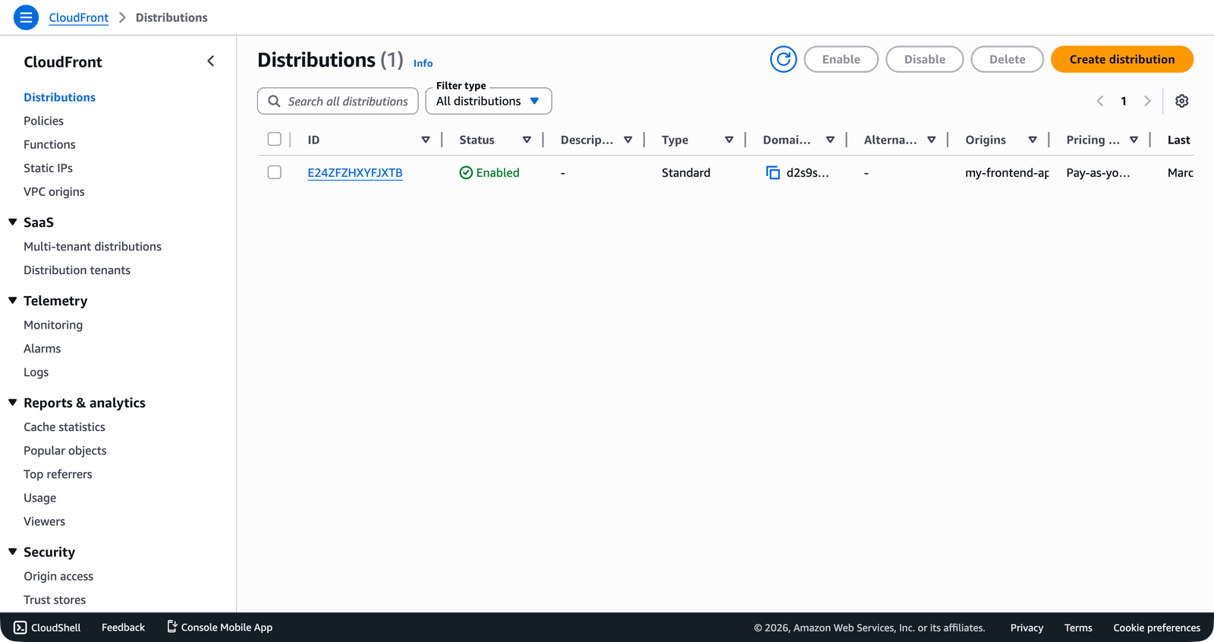
Task: Open Cache statistics report
Action: click(64, 427)
